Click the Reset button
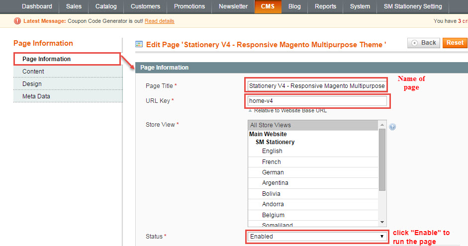This screenshot has width=468, height=246. 455,43
